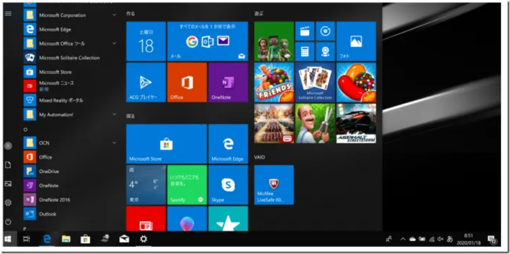Open the Asphalt Street Storm tile
This screenshot has height=254, width=510.
click(356, 123)
